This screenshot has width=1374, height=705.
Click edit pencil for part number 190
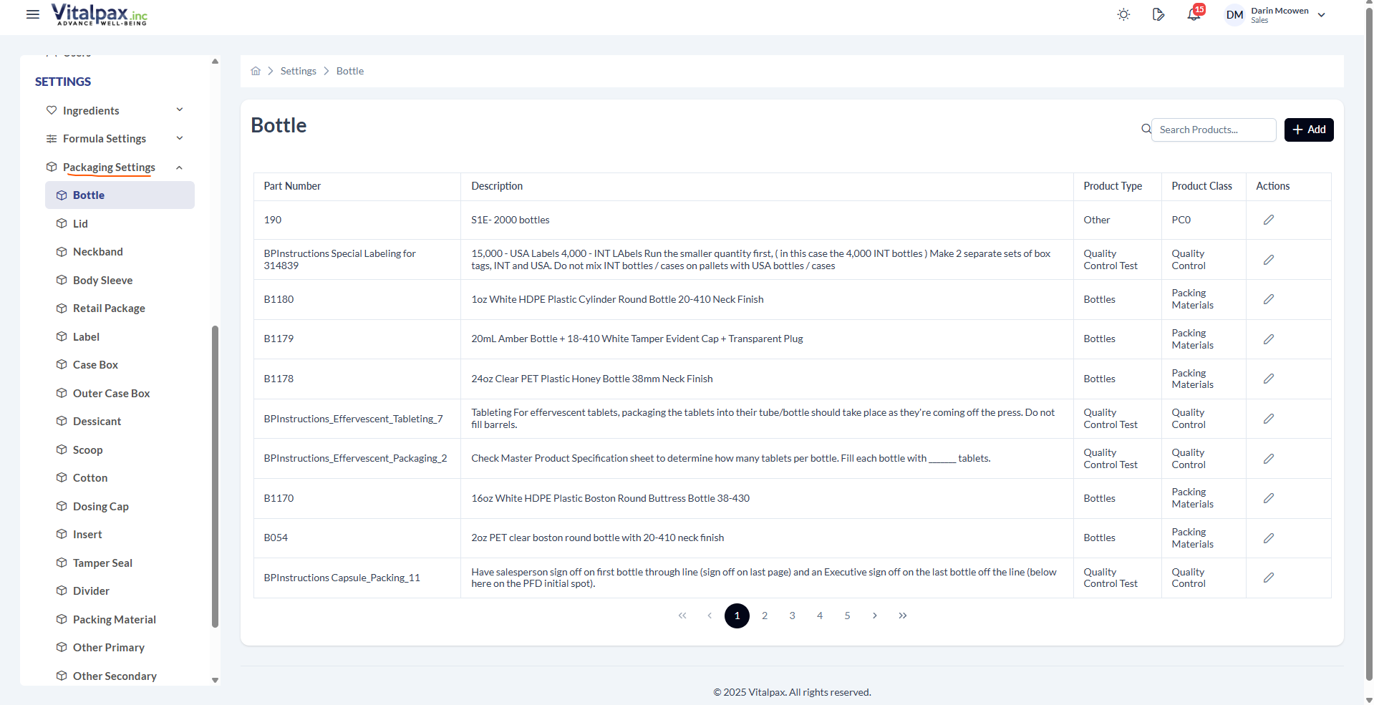tap(1268, 220)
